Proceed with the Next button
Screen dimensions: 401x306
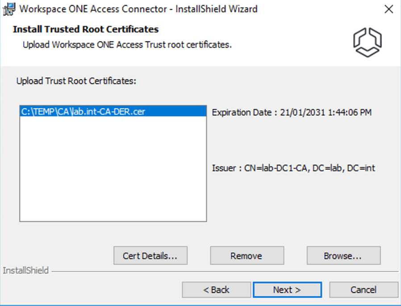click(287, 290)
